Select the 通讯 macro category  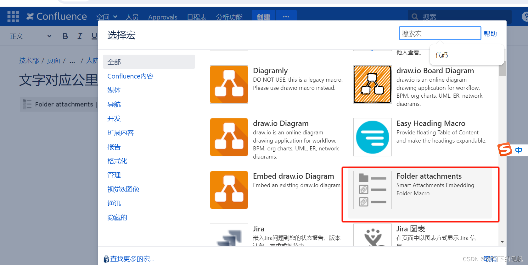coord(114,203)
